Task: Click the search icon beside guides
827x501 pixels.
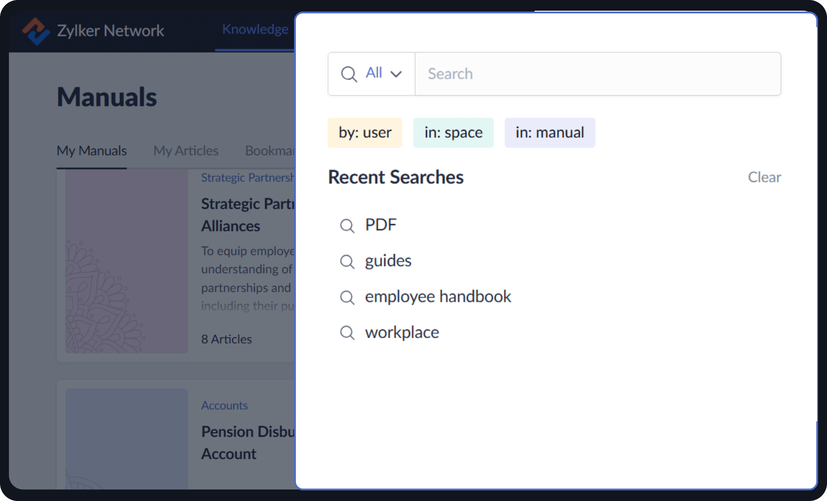Action: 347,262
